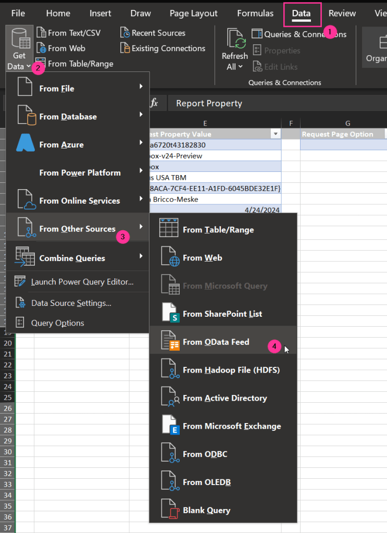Expand the From Database submenu arrow
Image resolution: width=387 pixels, height=533 pixels.
pos(141,115)
